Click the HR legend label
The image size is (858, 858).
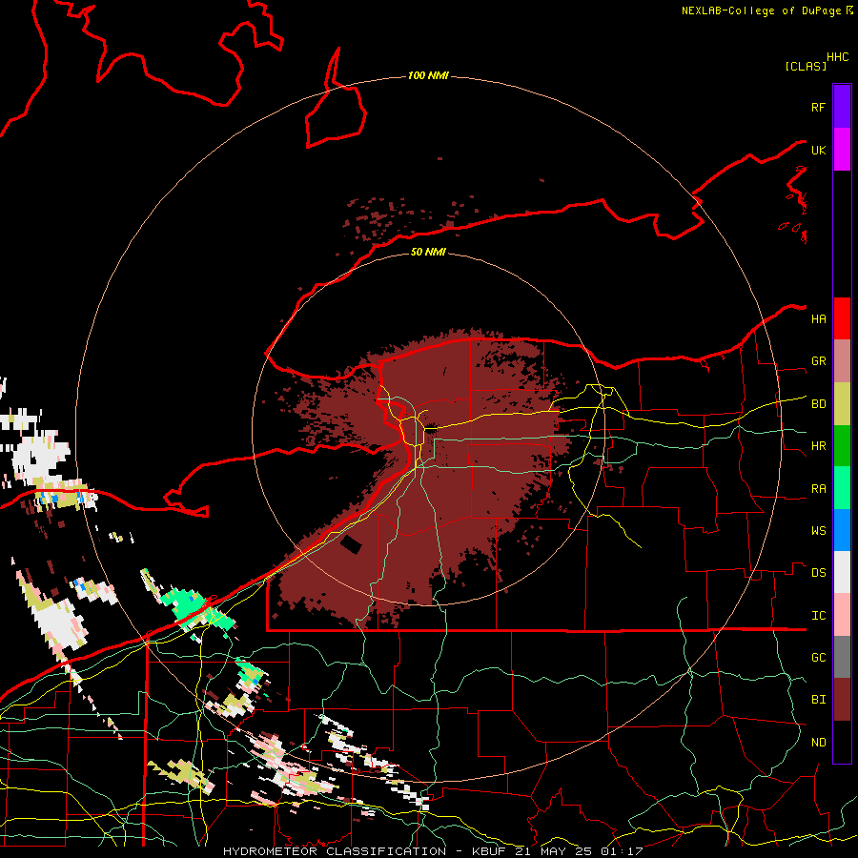pyautogui.click(x=818, y=446)
